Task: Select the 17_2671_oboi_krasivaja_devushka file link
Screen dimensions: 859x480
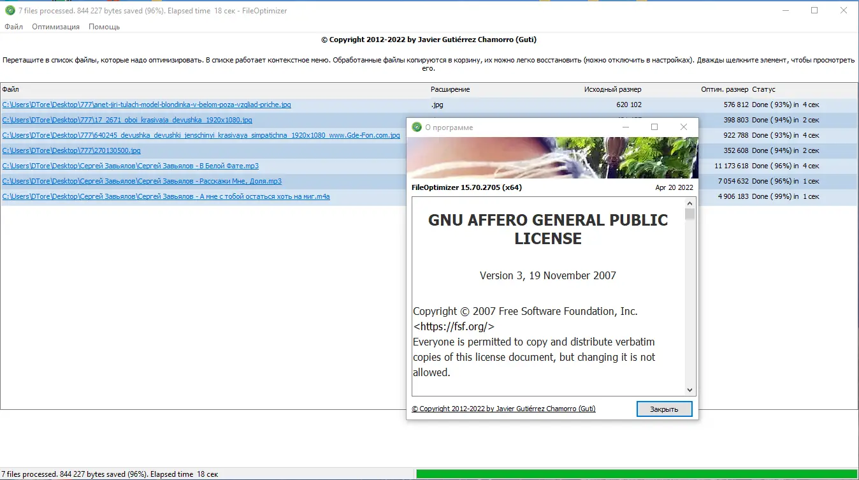Action: [127, 120]
